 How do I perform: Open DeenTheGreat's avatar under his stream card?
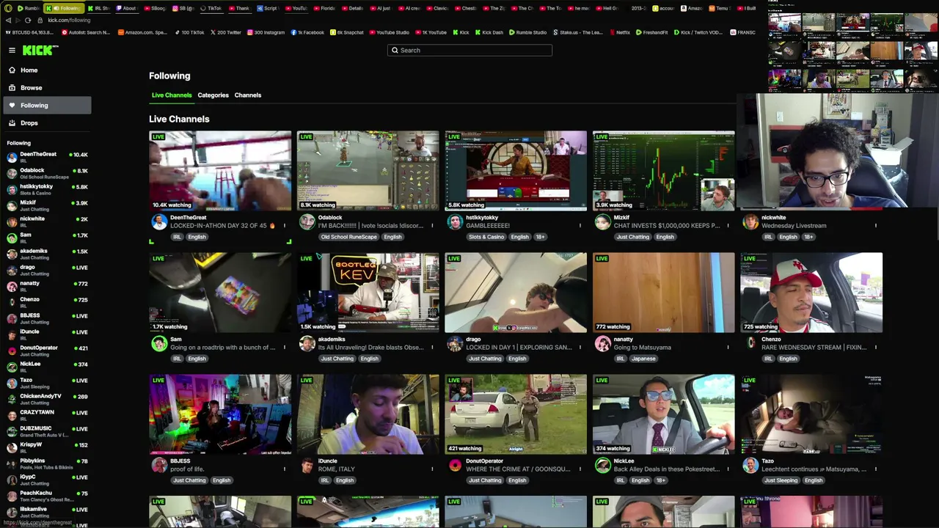point(159,221)
